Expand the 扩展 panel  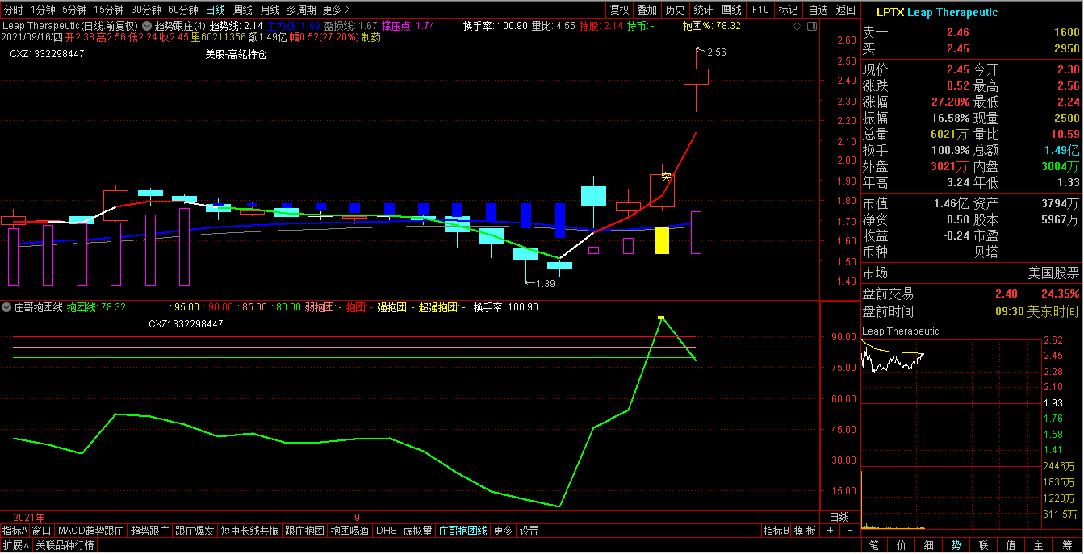click(15, 545)
